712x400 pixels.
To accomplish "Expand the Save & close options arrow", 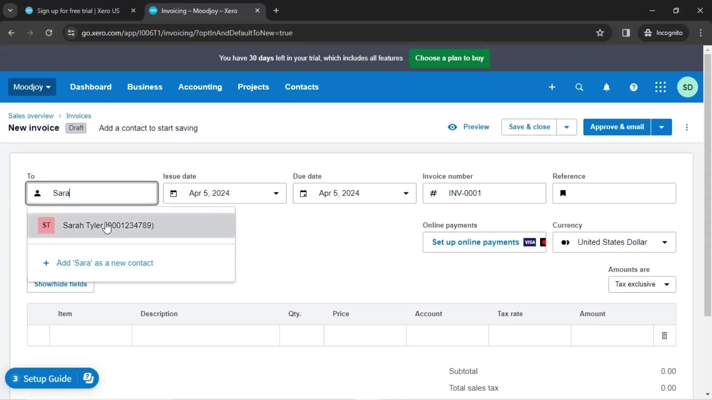I will [567, 127].
